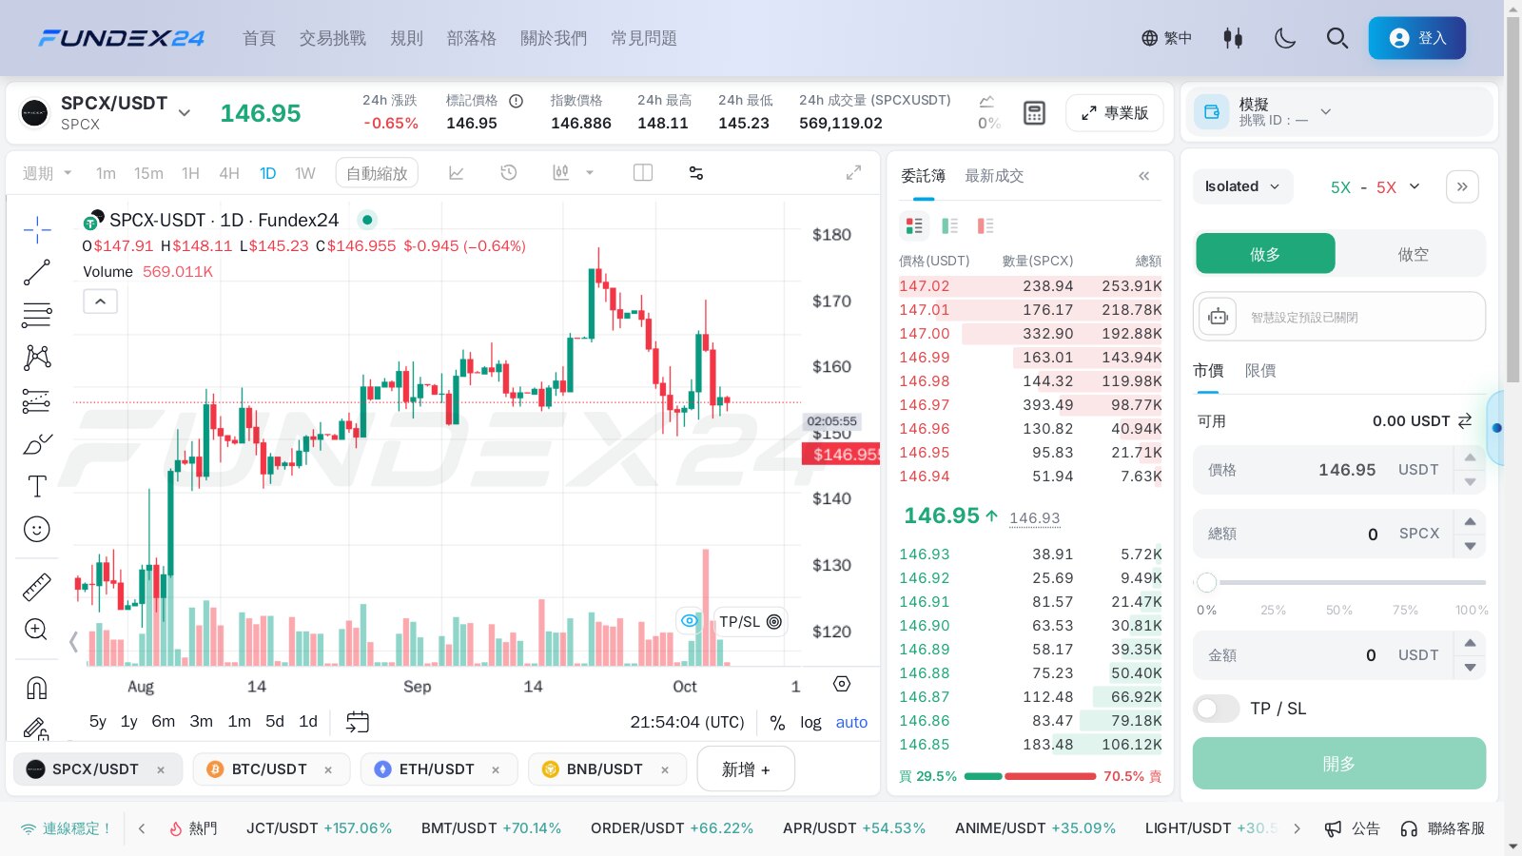Expand the SPCX/USDT pair selector
This screenshot has height=856, width=1522.
pyautogui.click(x=185, y=112)
